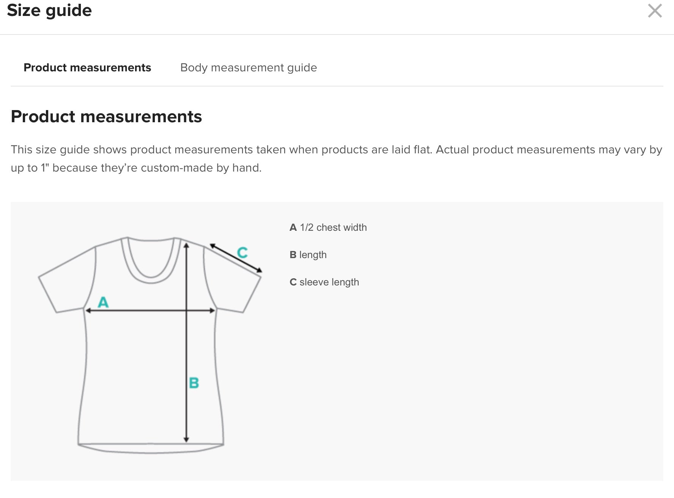Click the horizontal chest width arrow
Image resolution: width=674 pixels, height=498 pixels.
coord(150,310)
